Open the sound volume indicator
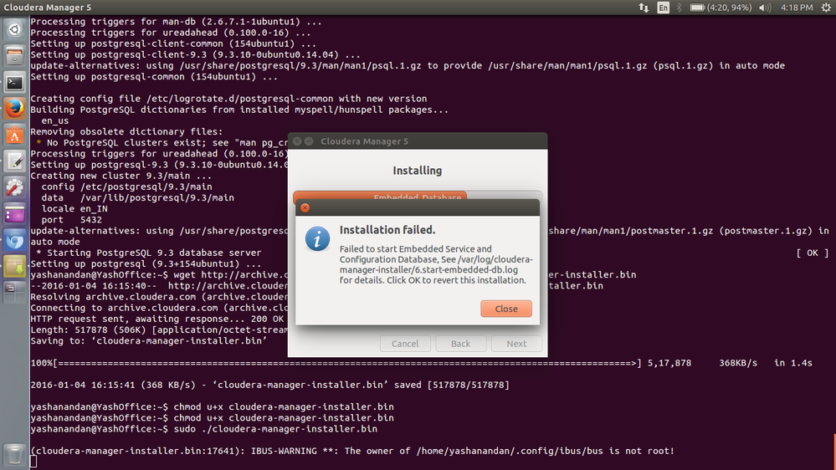This screenshot has width=836, height=470. click(765, 8)
